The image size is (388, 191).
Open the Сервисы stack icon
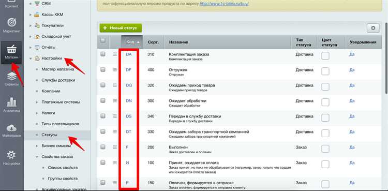tap(11, 76)
